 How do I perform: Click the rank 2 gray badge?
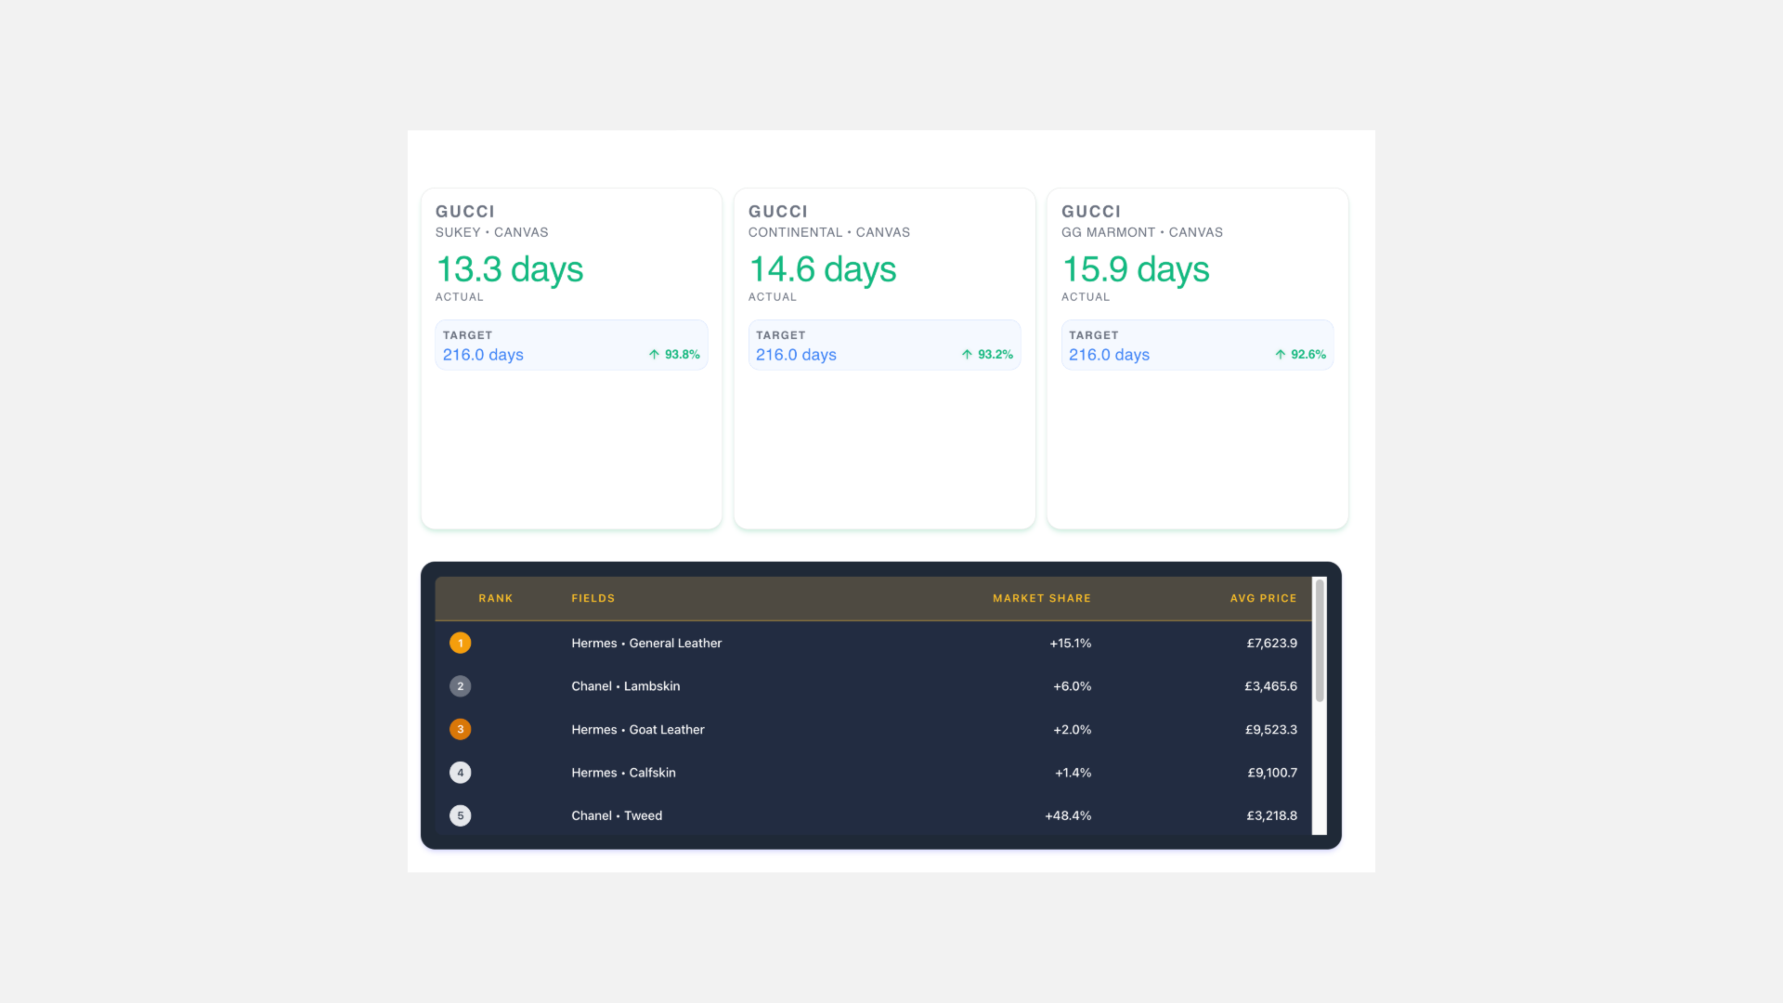pyautogui.click(x=460, y=686)
